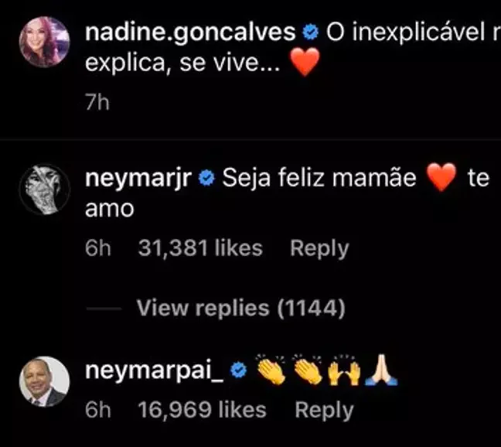The height and width of the screenshot is (447, 501).
Task: Open nadine.goncalves profile picture
Action: pos(45,43)
